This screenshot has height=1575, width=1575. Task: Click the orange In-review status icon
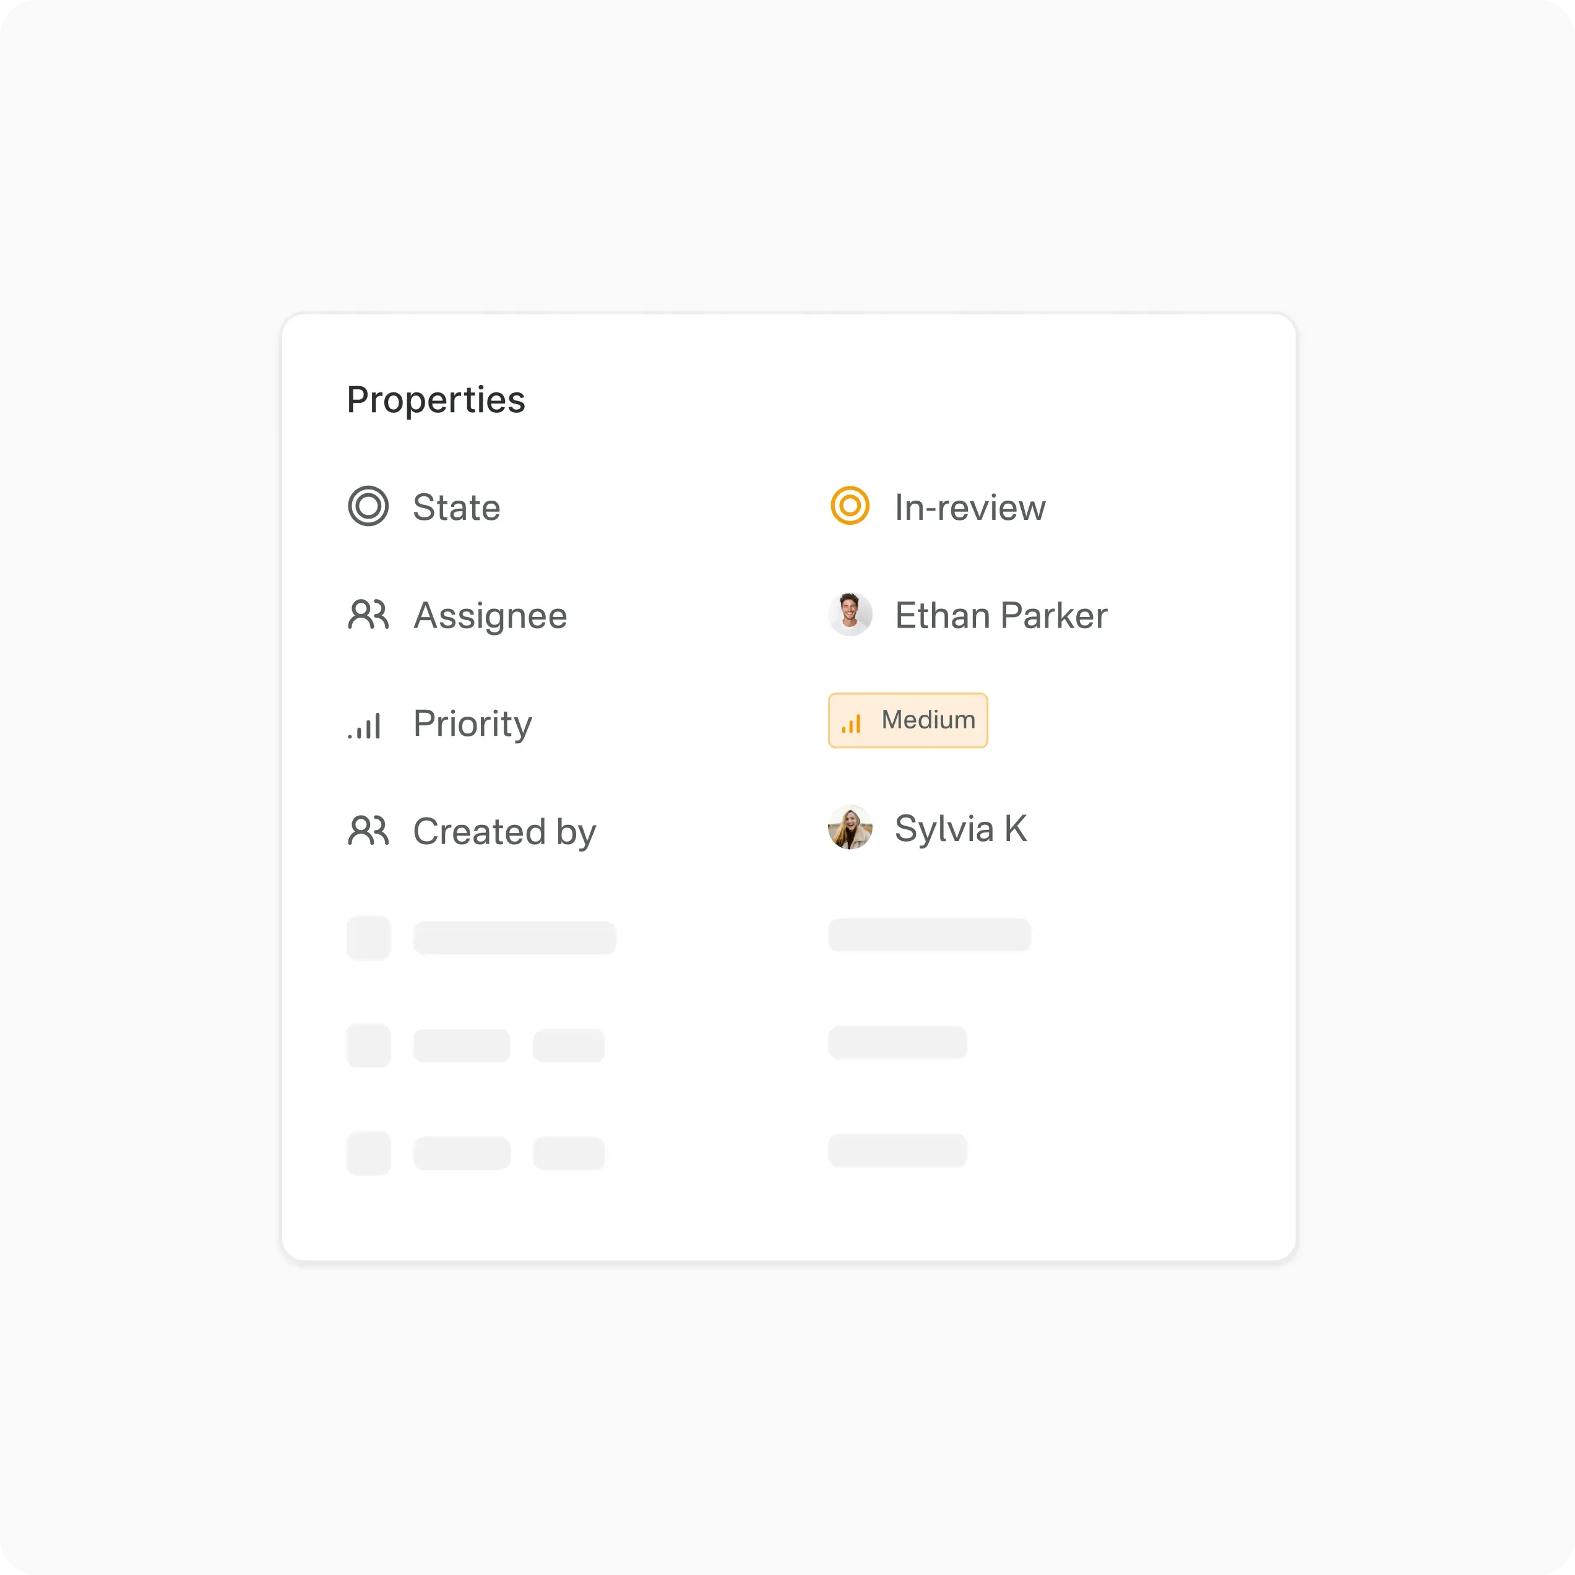[850, 506]
